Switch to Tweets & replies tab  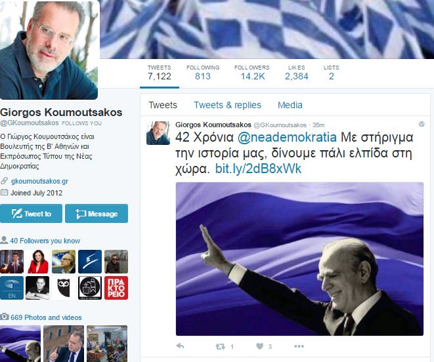click(227, 105)
